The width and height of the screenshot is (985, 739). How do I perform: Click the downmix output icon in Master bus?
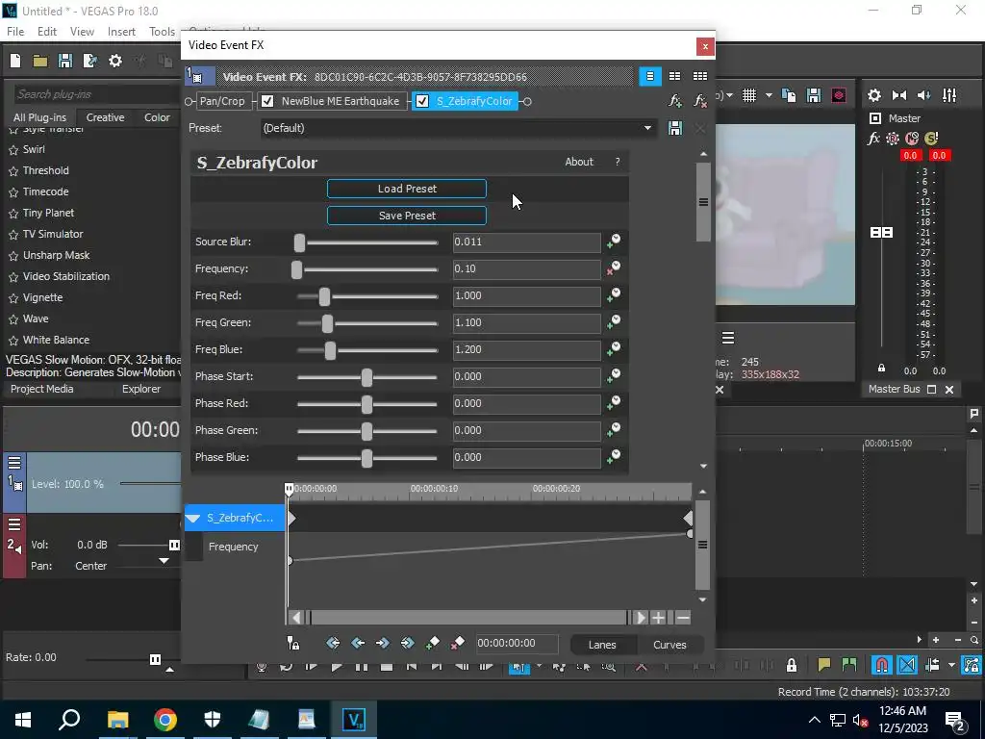899,95
